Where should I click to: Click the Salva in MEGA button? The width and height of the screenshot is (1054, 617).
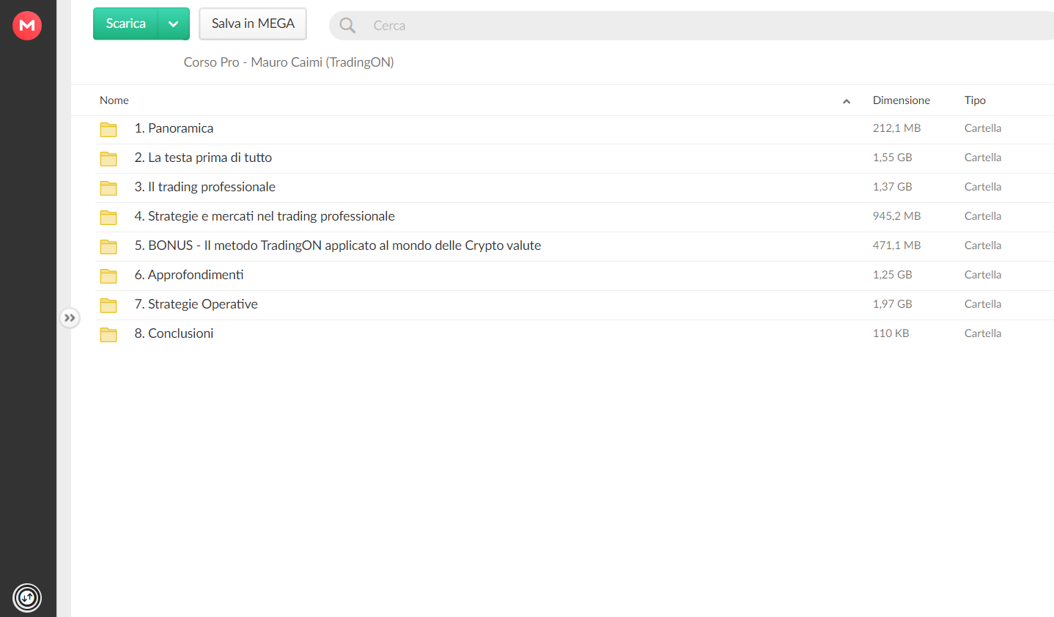coord(253,23)
